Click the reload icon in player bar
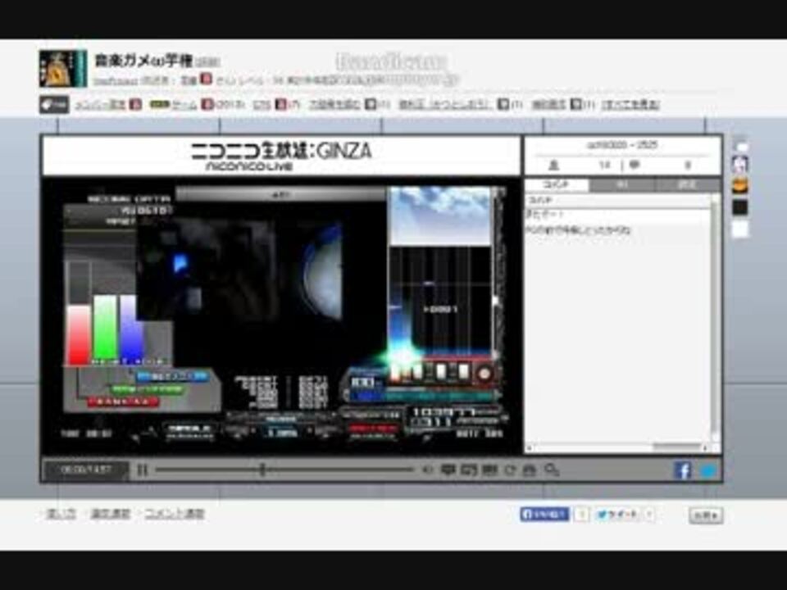 tap(510, 470)
